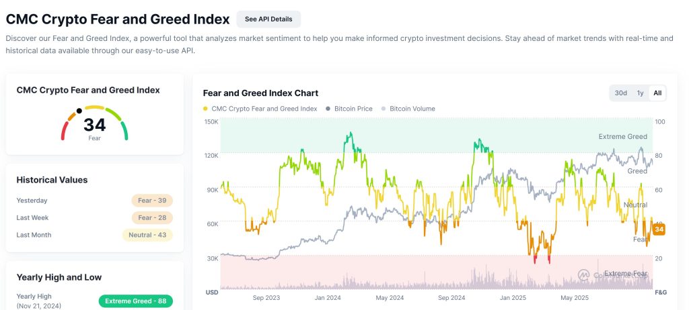The width and height of the screenshot is (689, 310).
Task: Click the Extreme Greed - 88 yearly high badge
Action: click(135, 301)
